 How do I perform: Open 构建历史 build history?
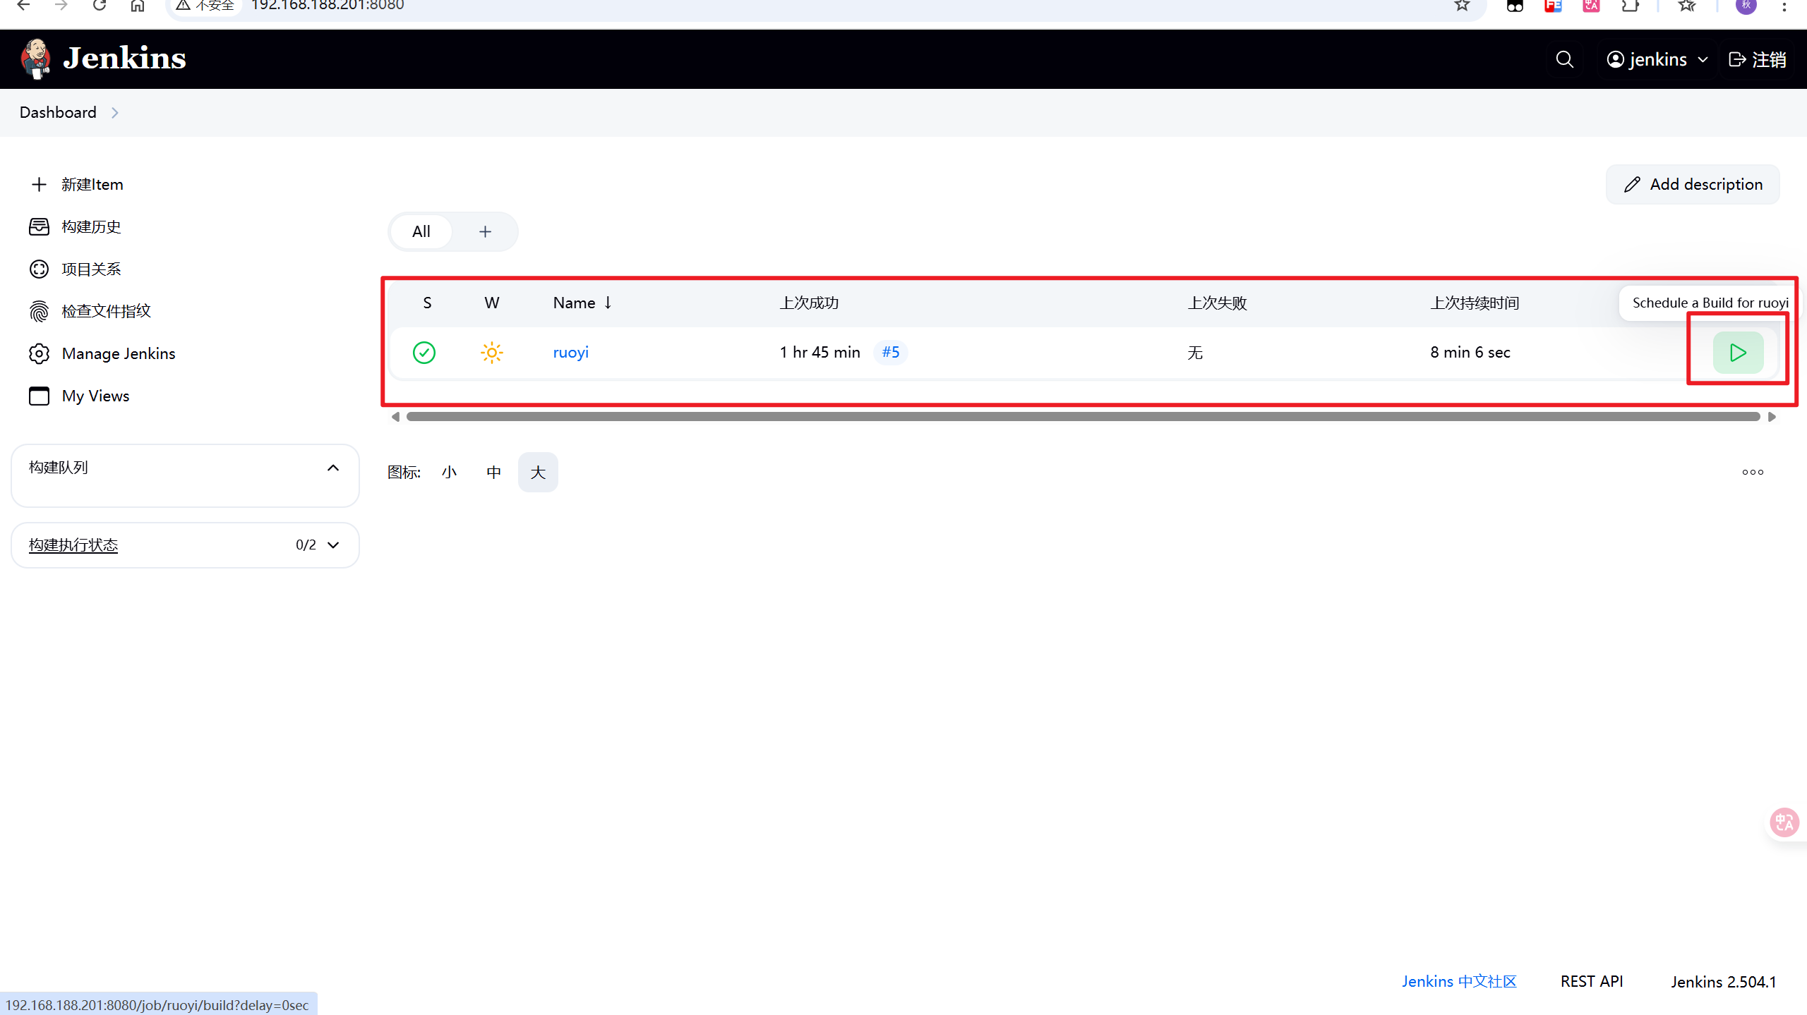click(91, 226)
